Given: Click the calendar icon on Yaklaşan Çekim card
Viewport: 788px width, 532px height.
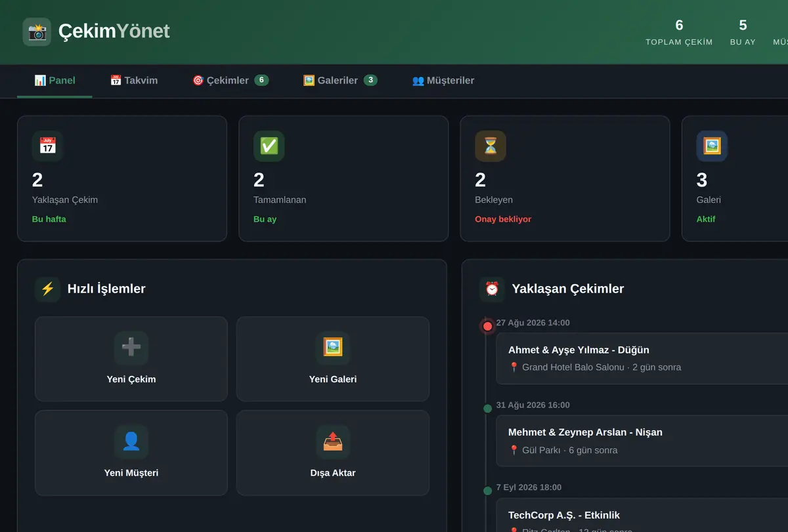Looking at the screenshot, I should tap(48, 146).
